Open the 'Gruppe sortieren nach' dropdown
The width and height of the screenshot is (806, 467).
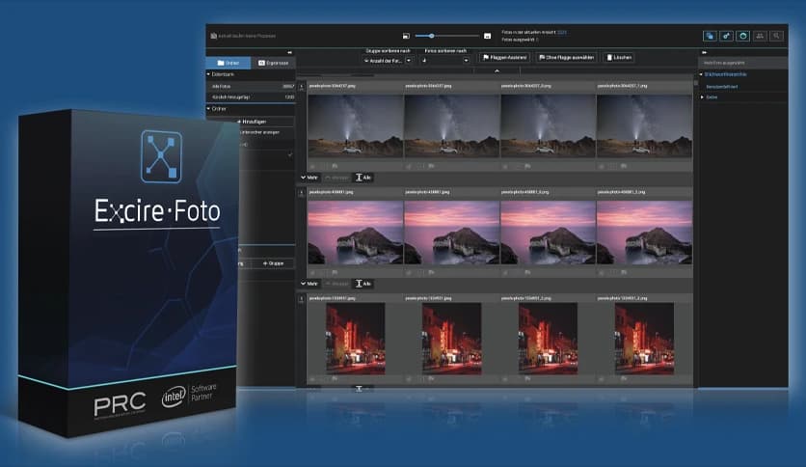[x=387, y=60]
